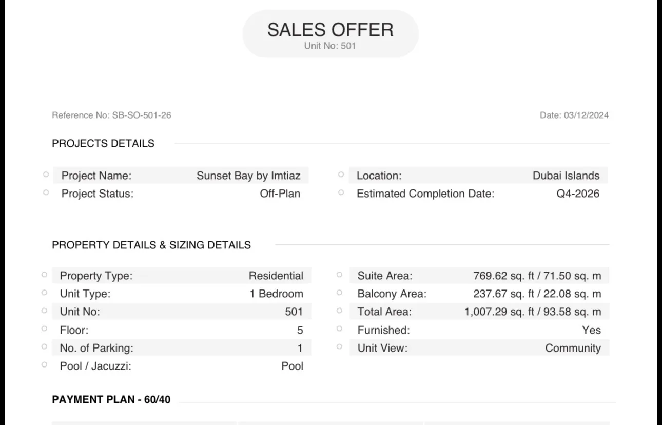The image size is (662, 425).
Task: Select the Reference No SB-SO-501-26 text
Action: (x=111, y=115)
